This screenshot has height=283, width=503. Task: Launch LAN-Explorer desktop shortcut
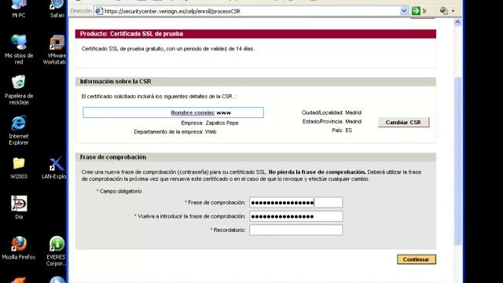click(x=54, y=167)
